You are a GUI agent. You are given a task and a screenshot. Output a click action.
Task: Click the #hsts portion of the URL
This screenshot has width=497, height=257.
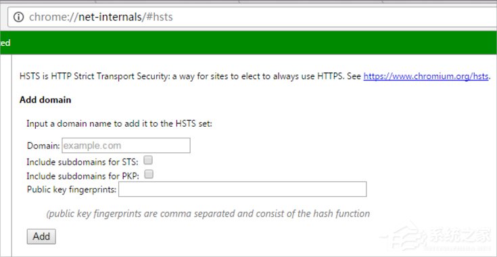(x=160, y=17)
